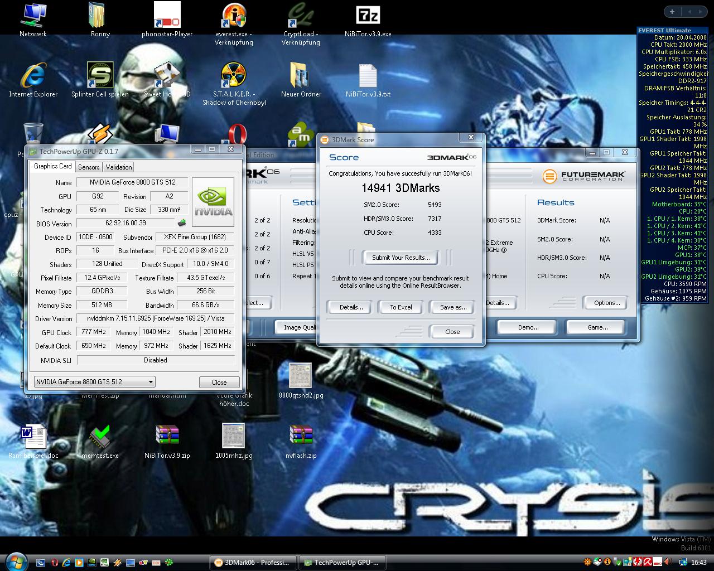The image size is (714, 571).
Task: Open volume speaker tray icon
Action: click(x=668, y=562)
